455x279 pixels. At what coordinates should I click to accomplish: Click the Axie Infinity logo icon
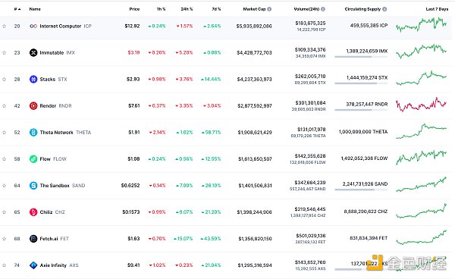[x=33, y=265]
